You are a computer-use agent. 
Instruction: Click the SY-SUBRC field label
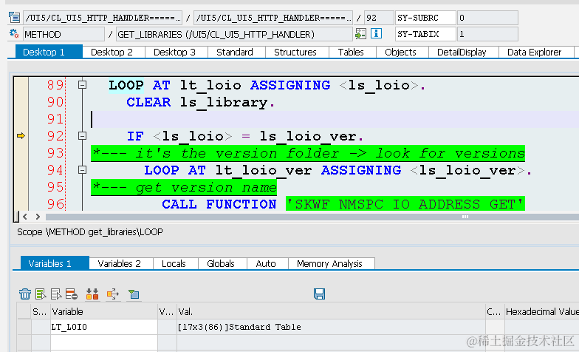(425, 18)
